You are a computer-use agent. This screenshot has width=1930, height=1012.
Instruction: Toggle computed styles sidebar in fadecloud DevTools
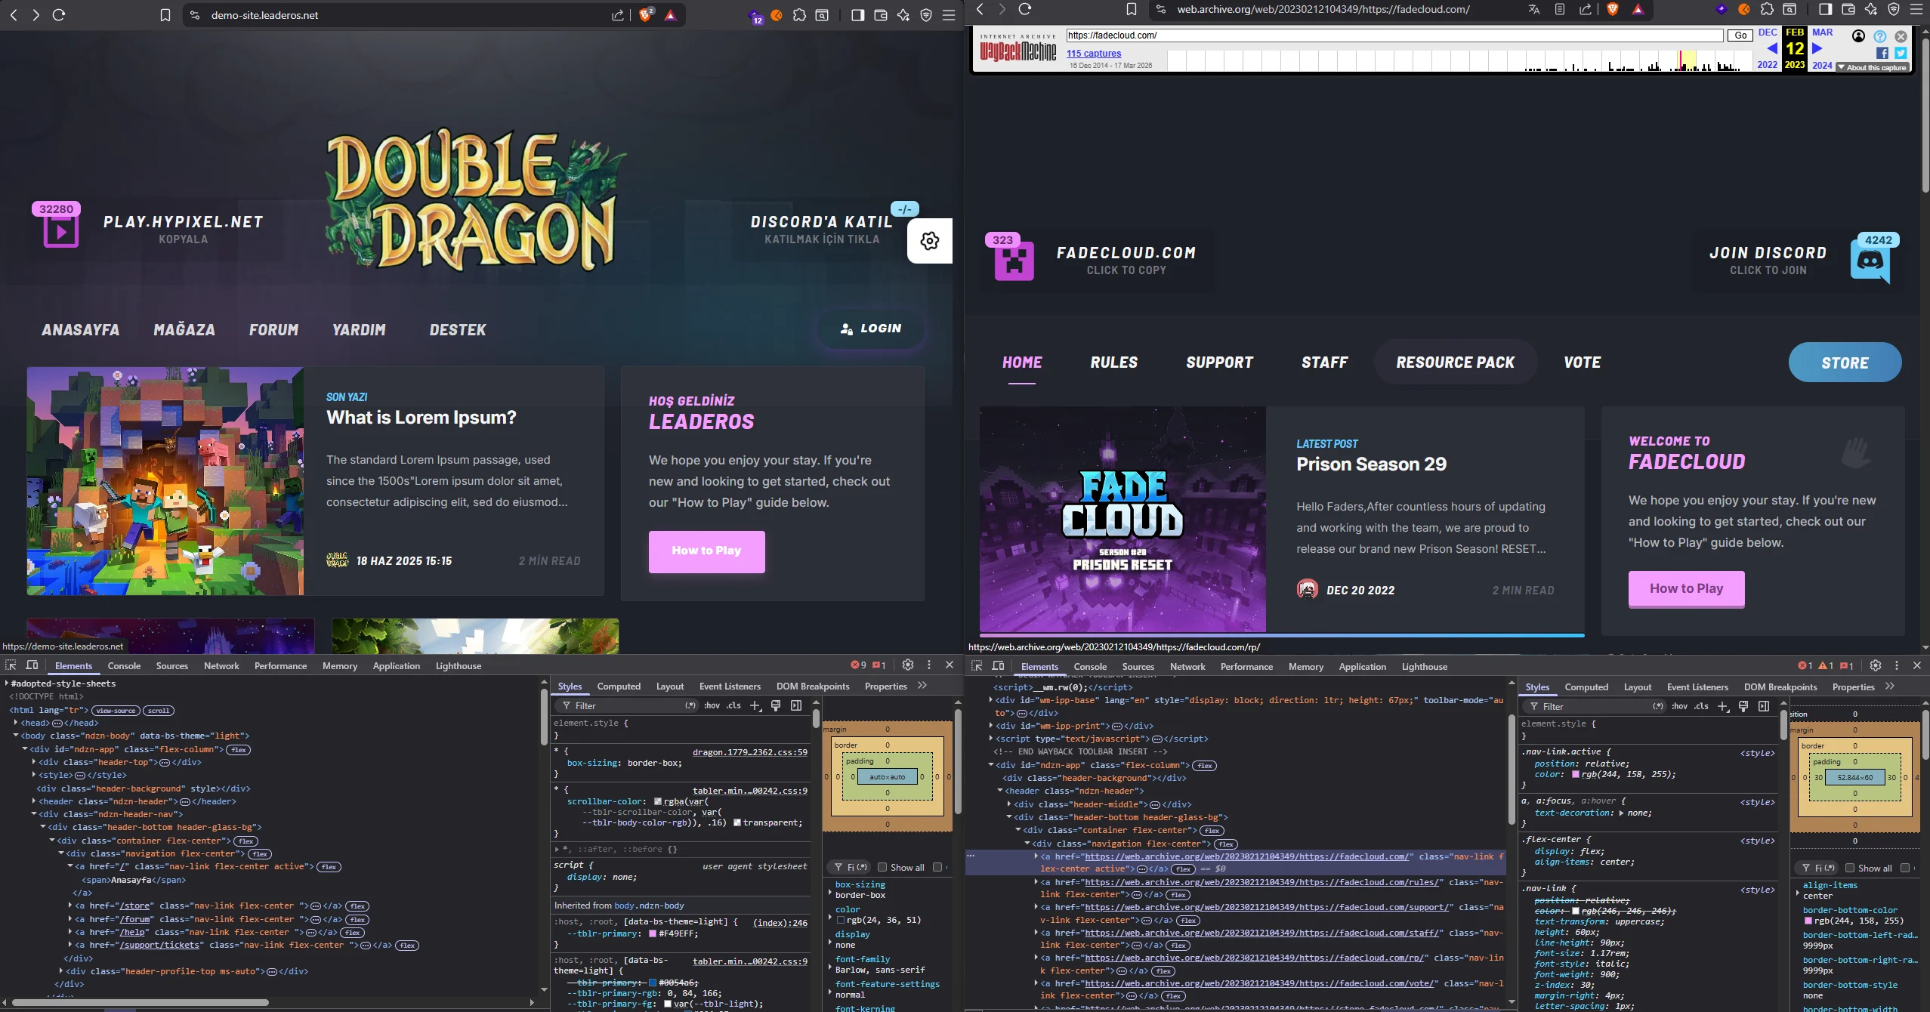coord(1763,706)
